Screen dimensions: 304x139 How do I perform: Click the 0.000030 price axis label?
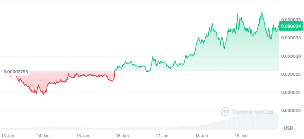[291, 56]
